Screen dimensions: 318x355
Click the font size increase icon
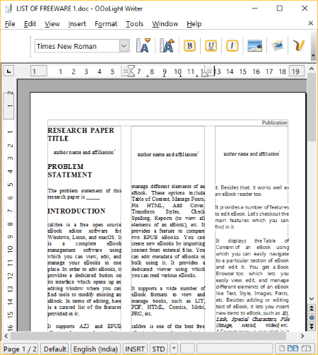click(167, 45)
